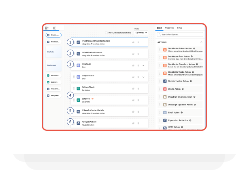249x170 pixels.
Task: Select the DataRaptor Transform Action label
Action: click(x=181, y=64)
